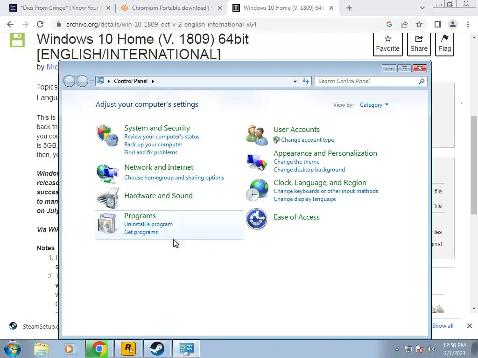Open Find and fix problems link
The image size is (478, 358).
pos(151,152)
